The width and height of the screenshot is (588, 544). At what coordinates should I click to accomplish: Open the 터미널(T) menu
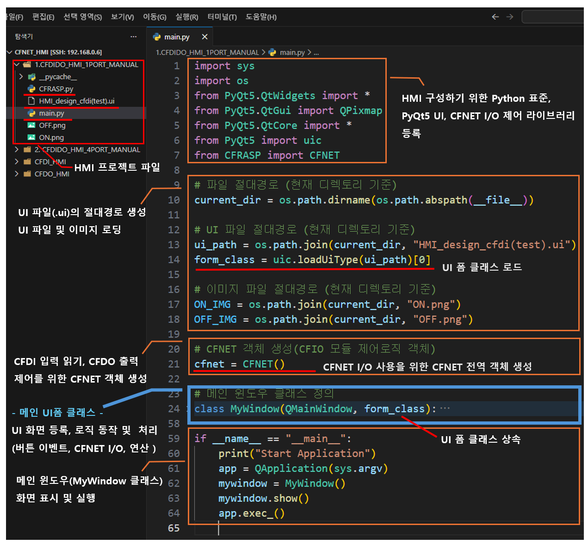click(x=222, y=17)
